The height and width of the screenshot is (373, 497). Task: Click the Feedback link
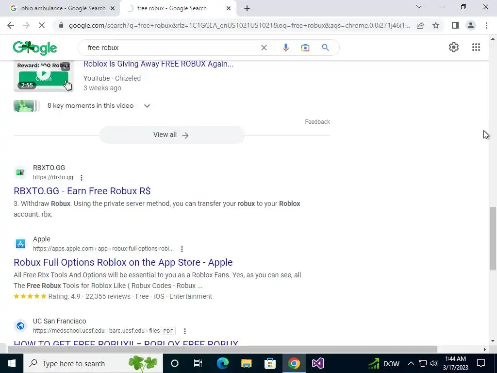pyautogui.click(x=317, y=122)
